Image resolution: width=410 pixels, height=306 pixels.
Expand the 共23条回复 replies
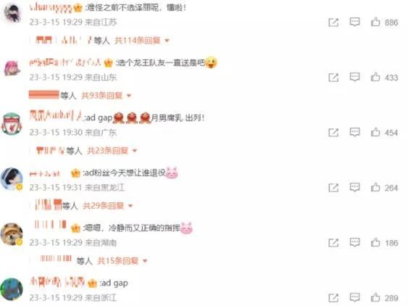112,151
